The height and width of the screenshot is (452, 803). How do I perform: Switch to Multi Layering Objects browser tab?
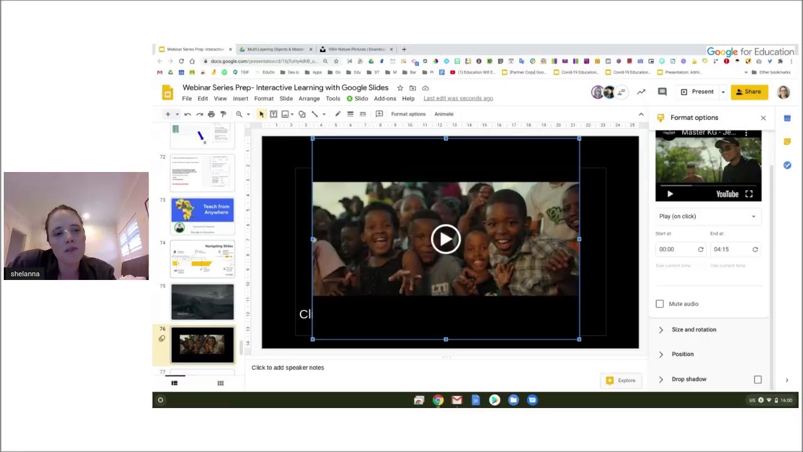[x=275, y=49]
